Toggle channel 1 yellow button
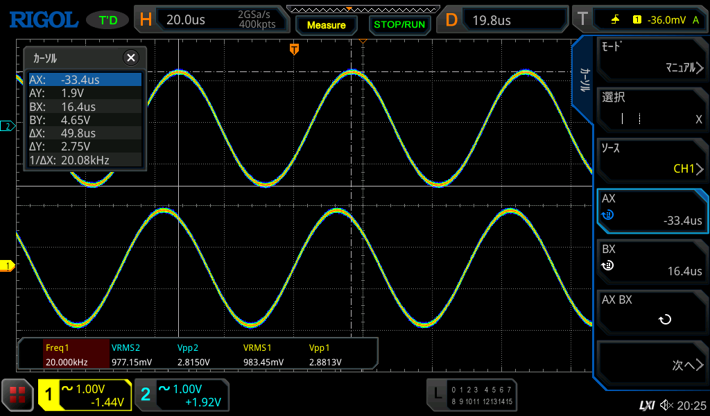Image resolution: width=710 pixels, height=416 pixels. [85, 395]
